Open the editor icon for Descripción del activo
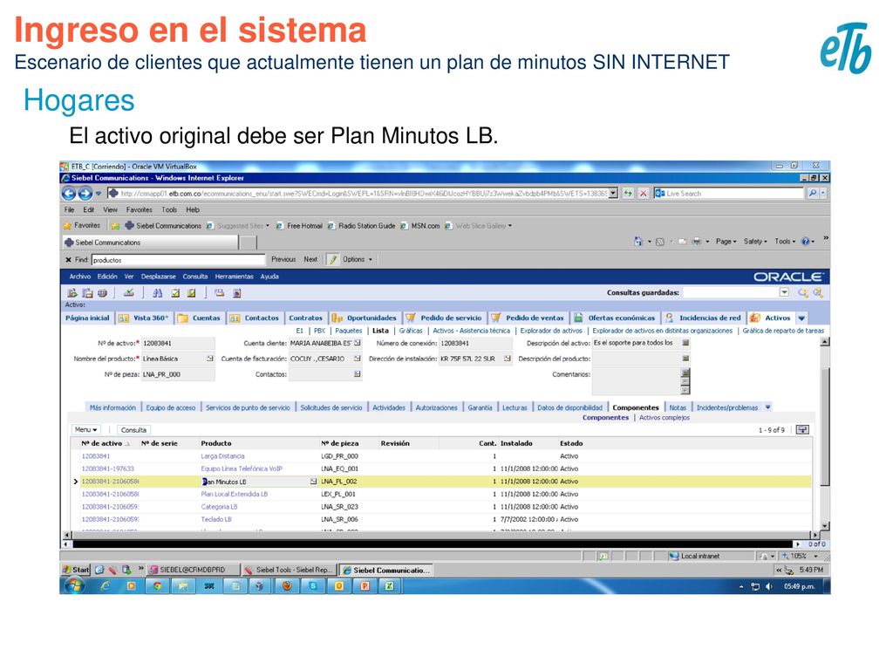Viewport: 893px width, 670px height. click(x=685, y=343)
